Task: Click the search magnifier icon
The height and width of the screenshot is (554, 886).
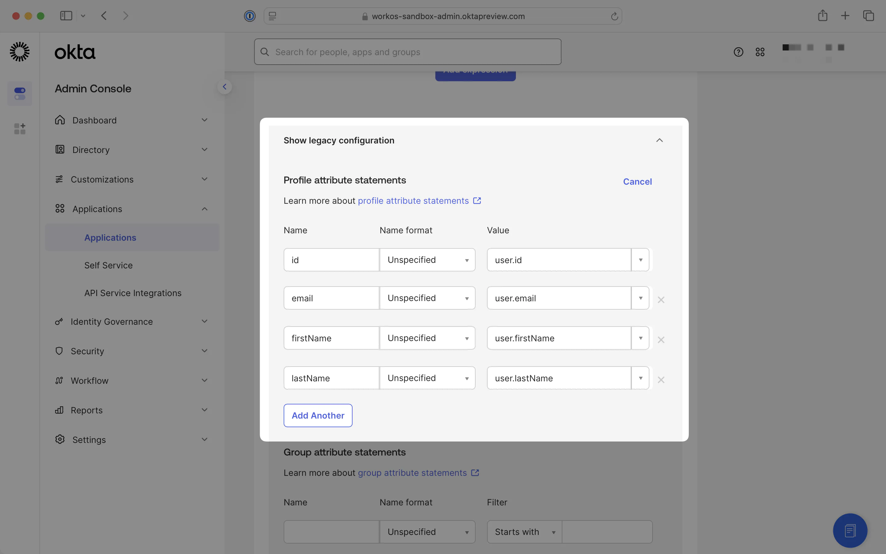Action: [x=265, y=52]
